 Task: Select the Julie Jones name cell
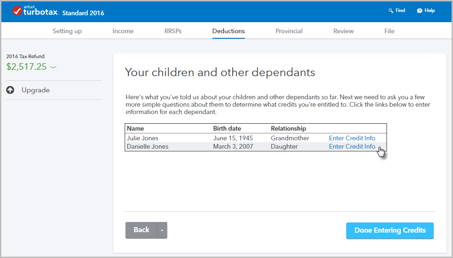(x=142, y=138)
